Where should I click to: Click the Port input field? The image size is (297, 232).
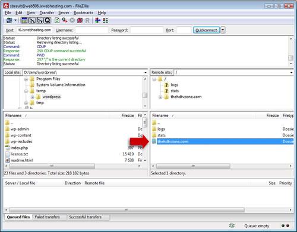coord(184,30)
